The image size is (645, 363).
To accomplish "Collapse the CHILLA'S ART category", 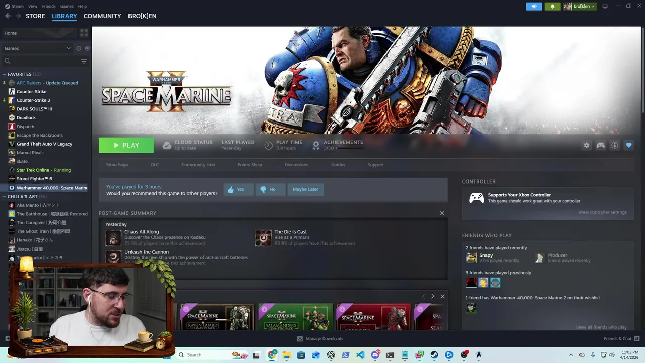I will (5, 197).
